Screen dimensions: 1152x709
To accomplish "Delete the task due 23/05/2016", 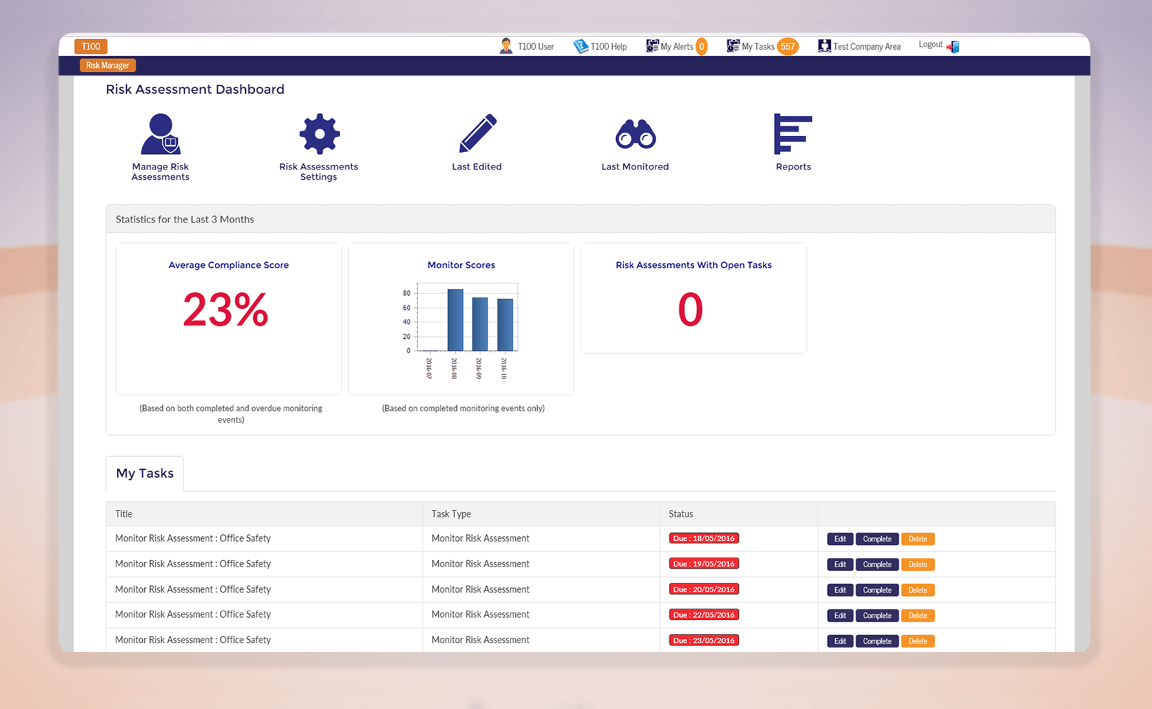I will [x=917, y=640].
